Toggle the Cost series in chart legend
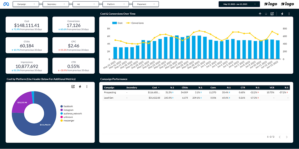This screenshot has width=299, height=149. [x=117, y=23]
